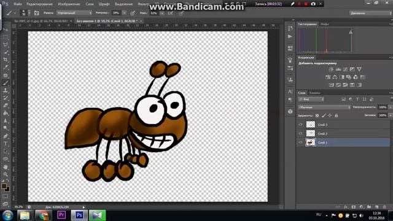Open the Character panel icon

pyautogui.click(x=290, y=91)
